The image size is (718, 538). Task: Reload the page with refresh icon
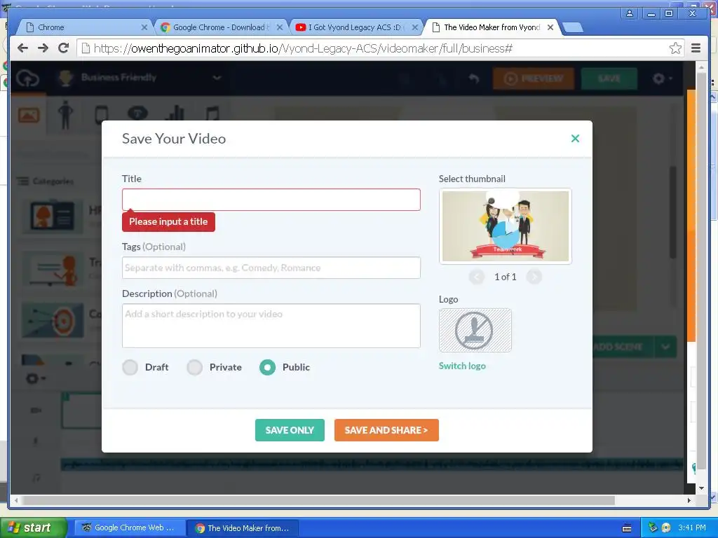[64, 48]
